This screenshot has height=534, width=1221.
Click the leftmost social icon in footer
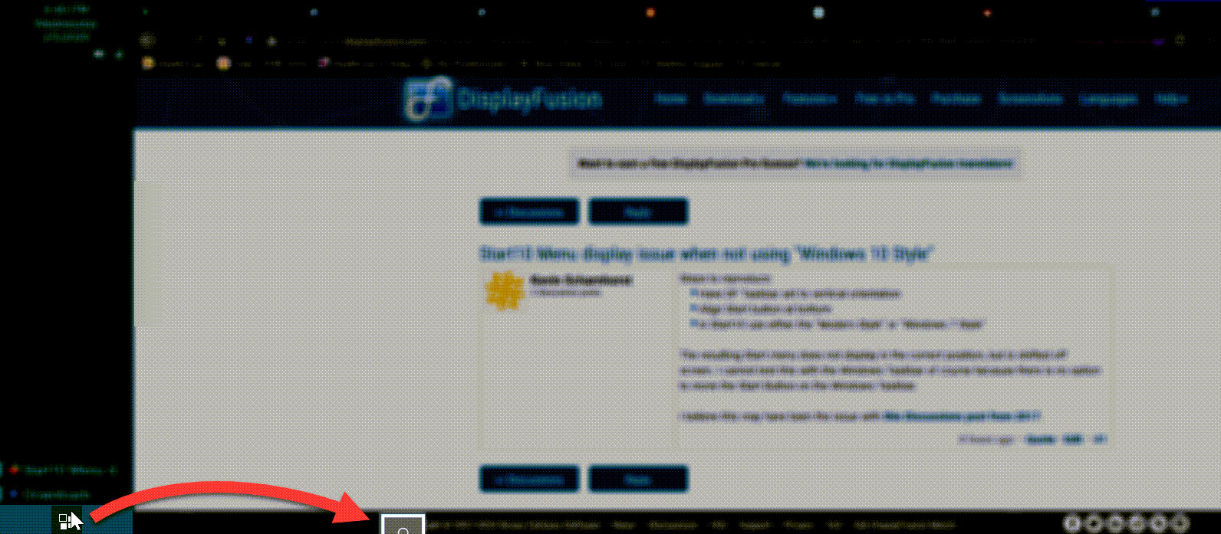point(1073,523)
